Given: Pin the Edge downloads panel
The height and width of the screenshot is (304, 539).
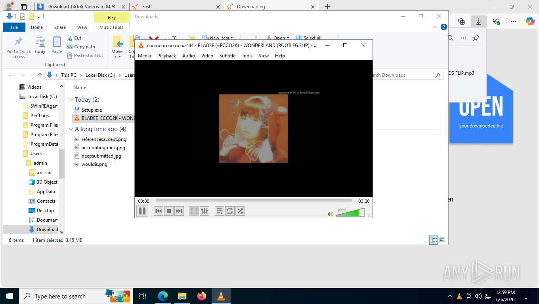Looking at the screenshot, I should 476,38.
